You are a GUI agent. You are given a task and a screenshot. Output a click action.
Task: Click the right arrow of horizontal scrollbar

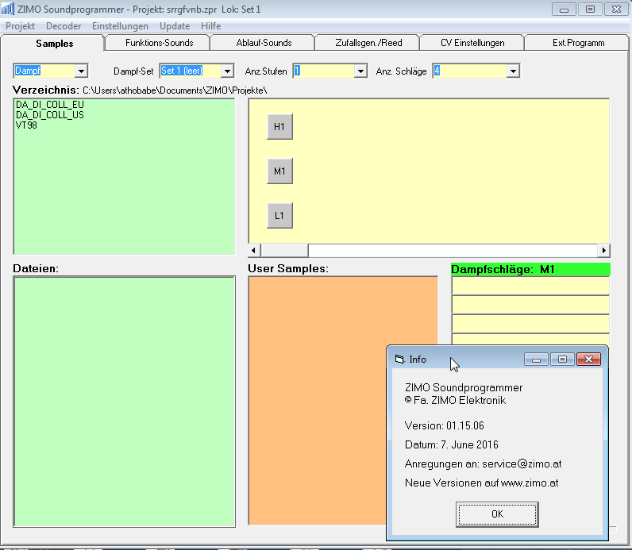point(603,250)
